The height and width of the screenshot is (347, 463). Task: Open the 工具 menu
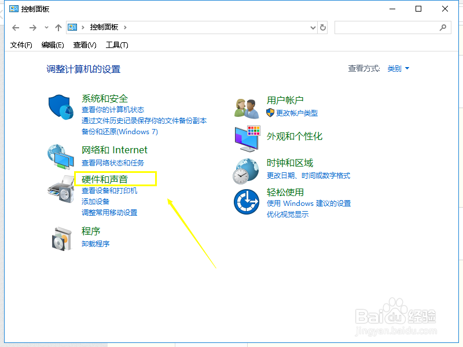(x=116, y=45)
